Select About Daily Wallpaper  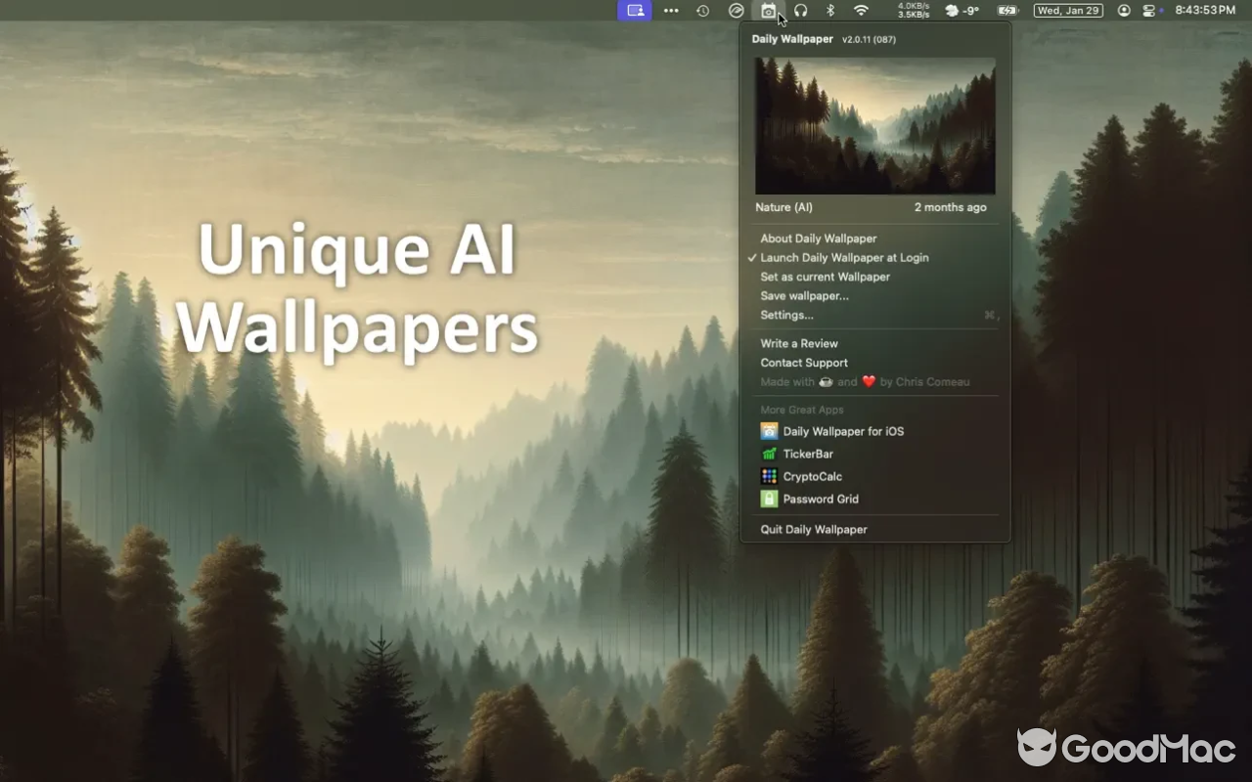click(819, 239)
